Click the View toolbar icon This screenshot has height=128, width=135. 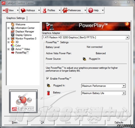(5, 10)
